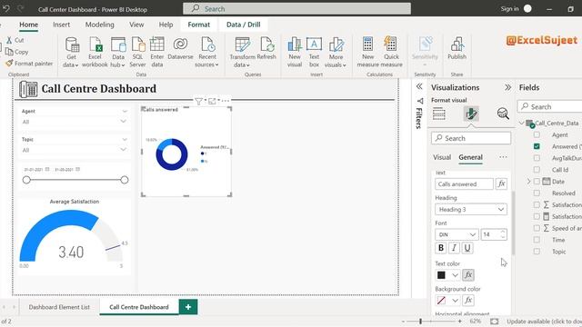The width and height of the screenshot is (582, 327).
Task: Click the Cut command
Action: point(15,40)
